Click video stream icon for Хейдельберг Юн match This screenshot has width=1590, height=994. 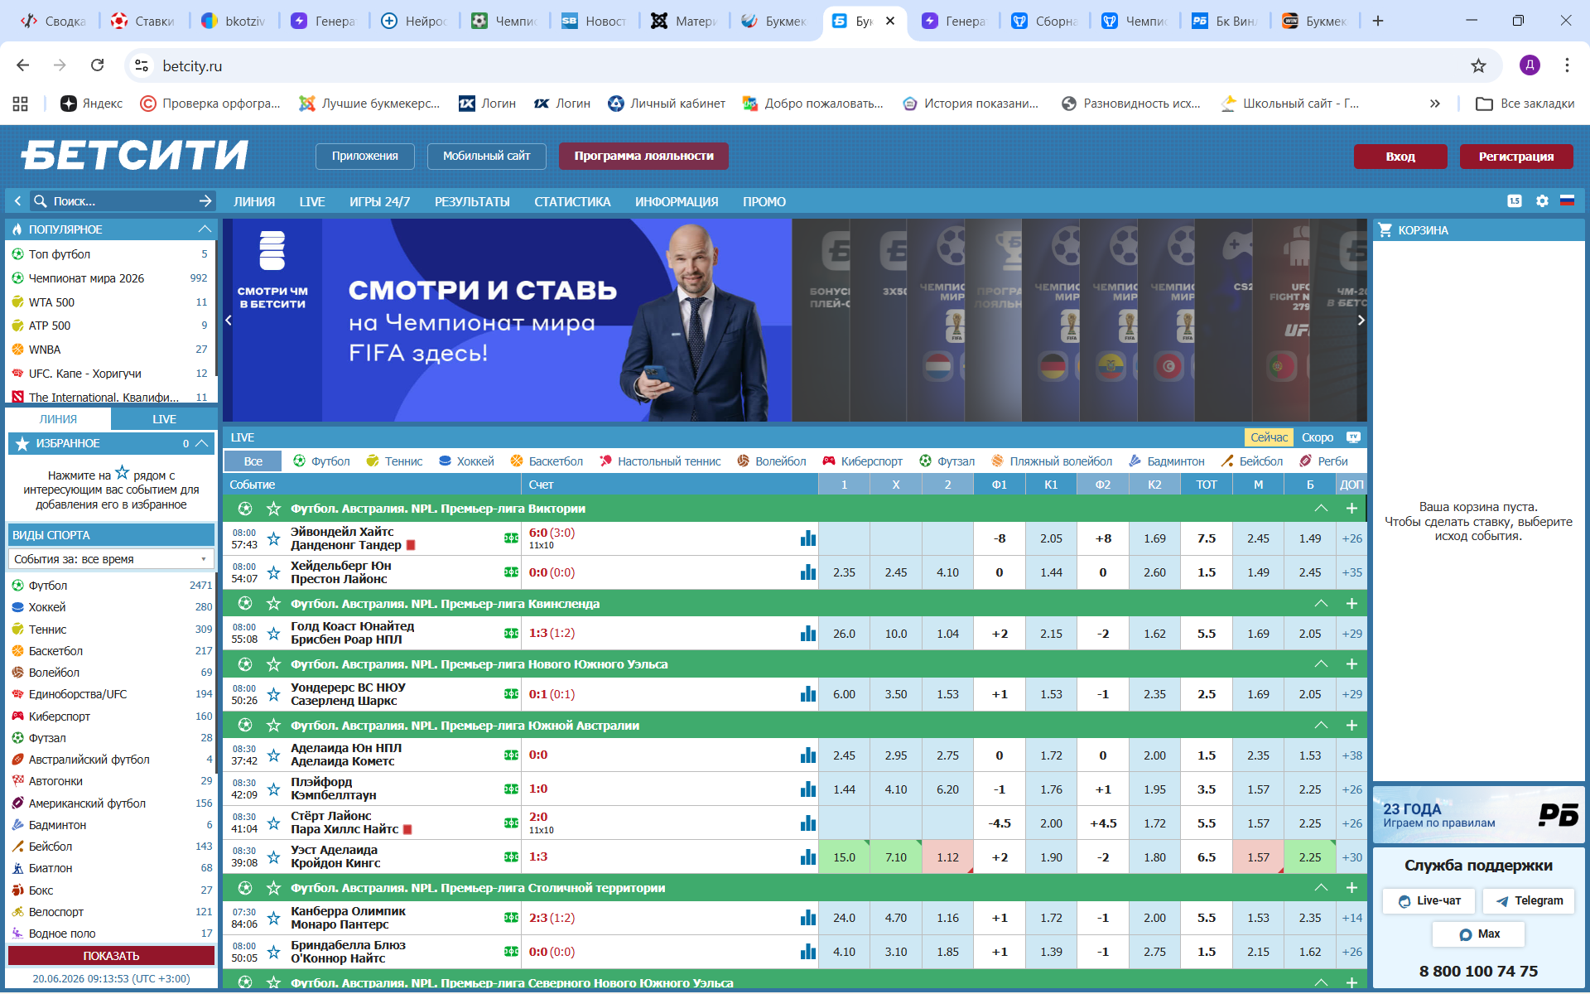[x=511, y=572]
